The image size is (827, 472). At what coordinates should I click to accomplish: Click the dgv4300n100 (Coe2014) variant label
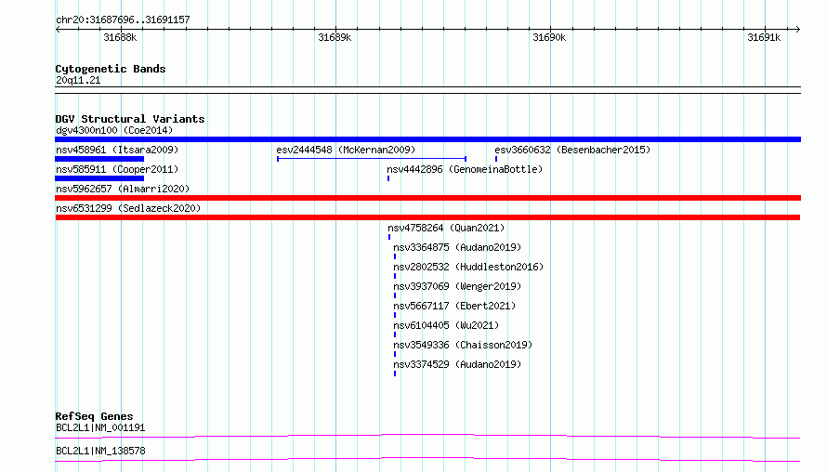(114, 130)
